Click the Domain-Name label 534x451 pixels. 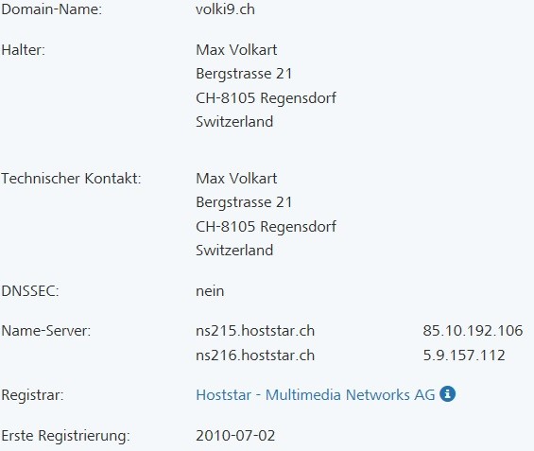(x=51, y=9)
